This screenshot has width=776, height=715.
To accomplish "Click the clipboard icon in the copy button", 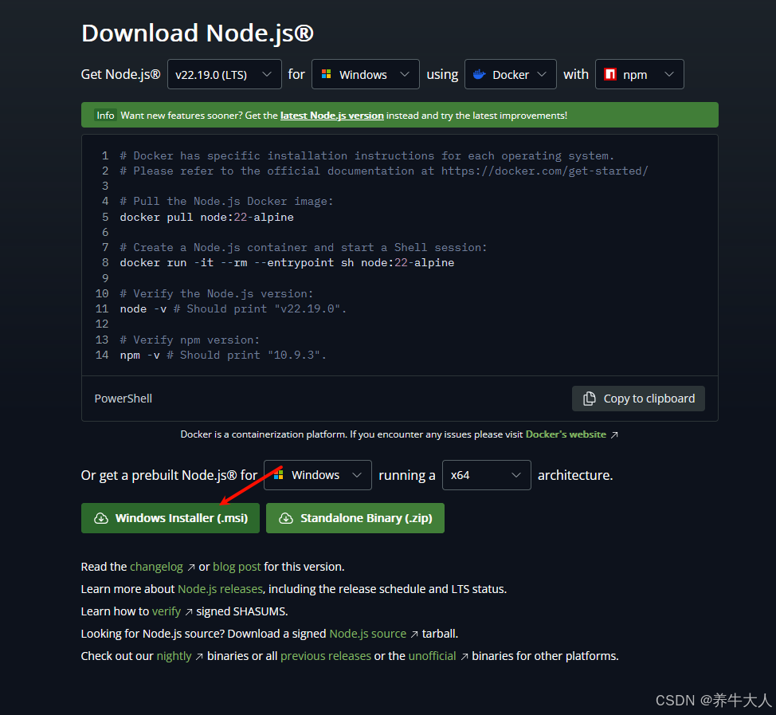I will [589, 399].
